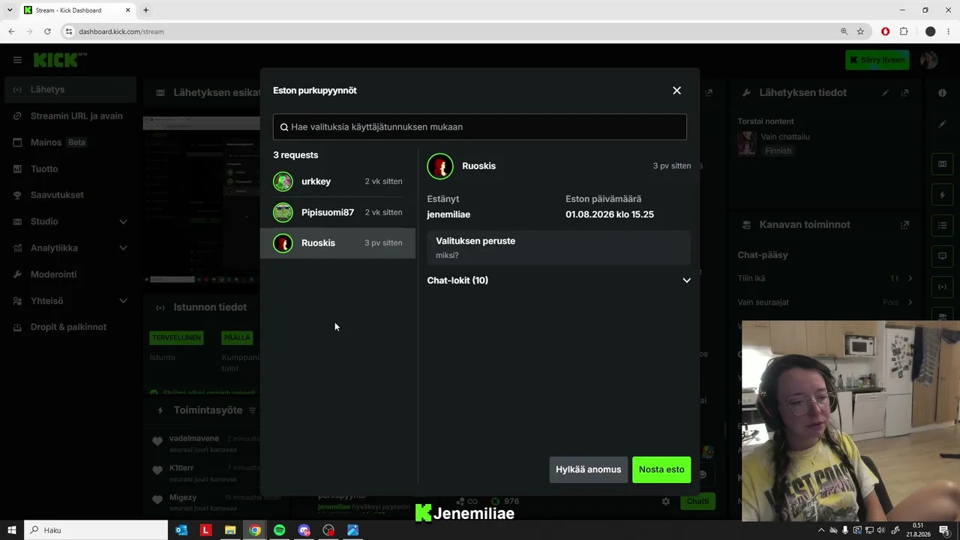Click the ban date 01.08.2026 klo 15.25

pyautogui.click(x=610, y=214)
